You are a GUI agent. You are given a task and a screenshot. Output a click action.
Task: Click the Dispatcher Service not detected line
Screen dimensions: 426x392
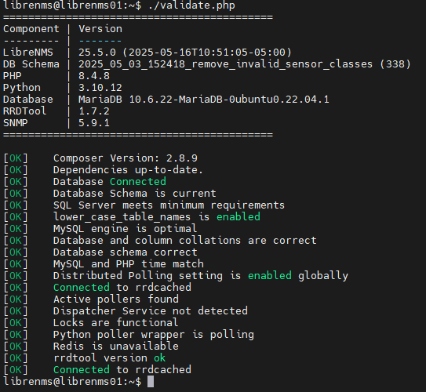pyautogui.click(x=151, y=310)
